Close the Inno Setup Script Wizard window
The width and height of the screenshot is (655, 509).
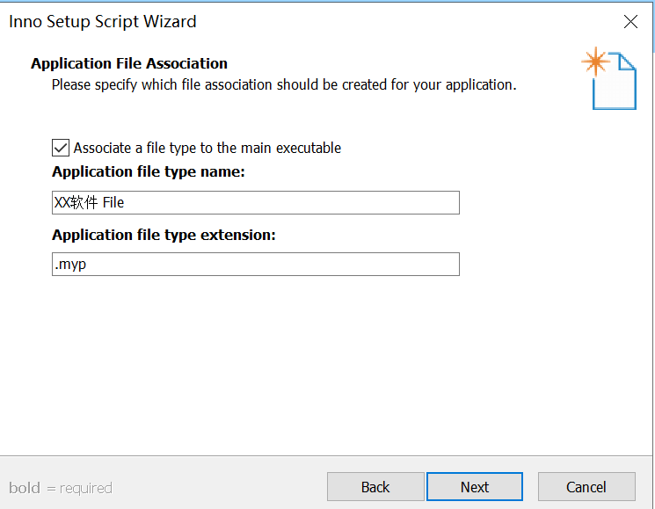coord(630,22)
